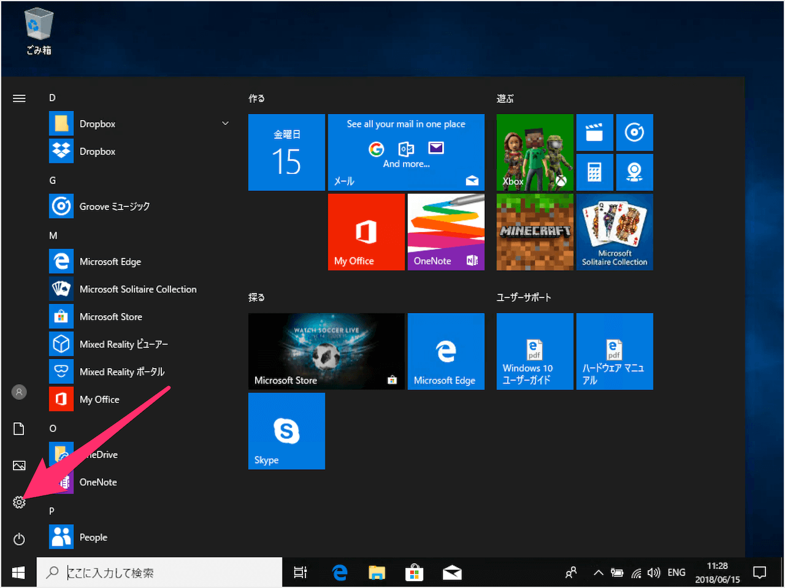
Task: Click the Power icon in Start sidebar
Action: click(x=19, y=539)
